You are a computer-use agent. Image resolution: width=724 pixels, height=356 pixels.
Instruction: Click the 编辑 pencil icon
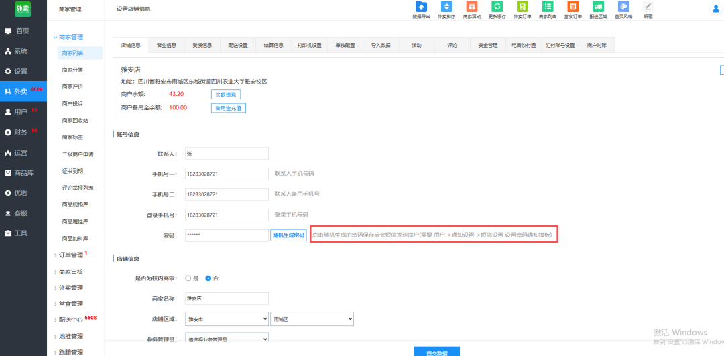click(648, 7)
